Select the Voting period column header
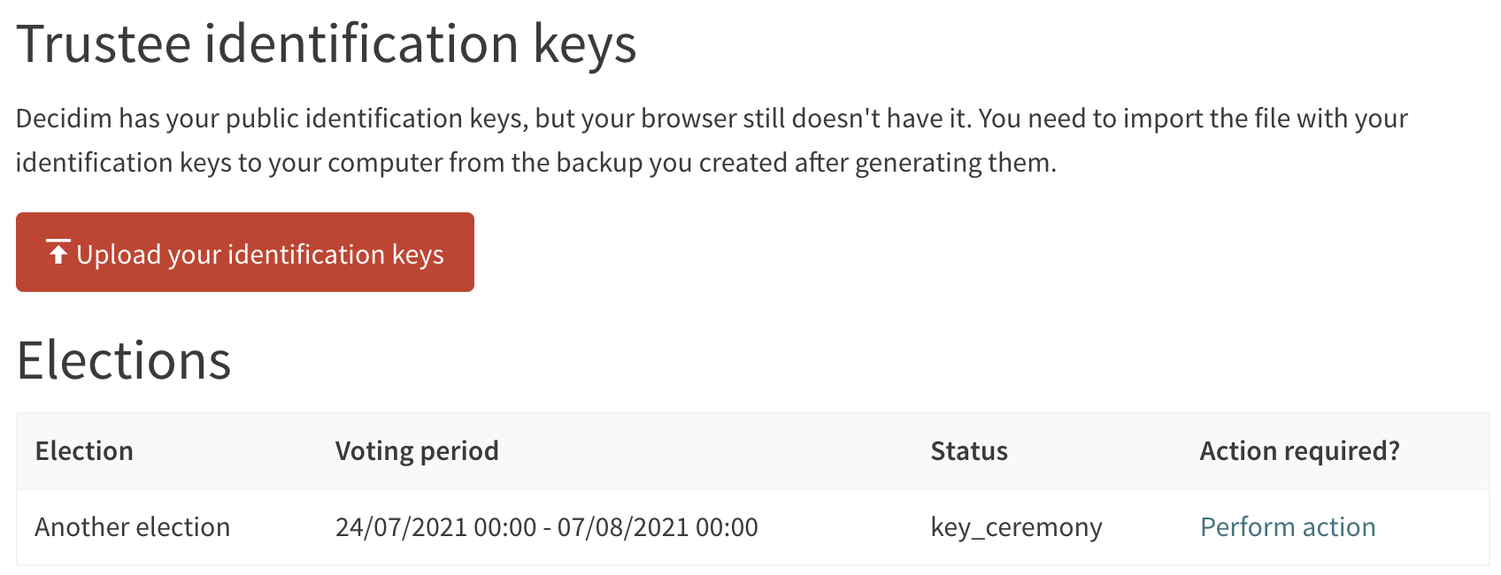Screen dimensions: 1501x575 [417, 451]
